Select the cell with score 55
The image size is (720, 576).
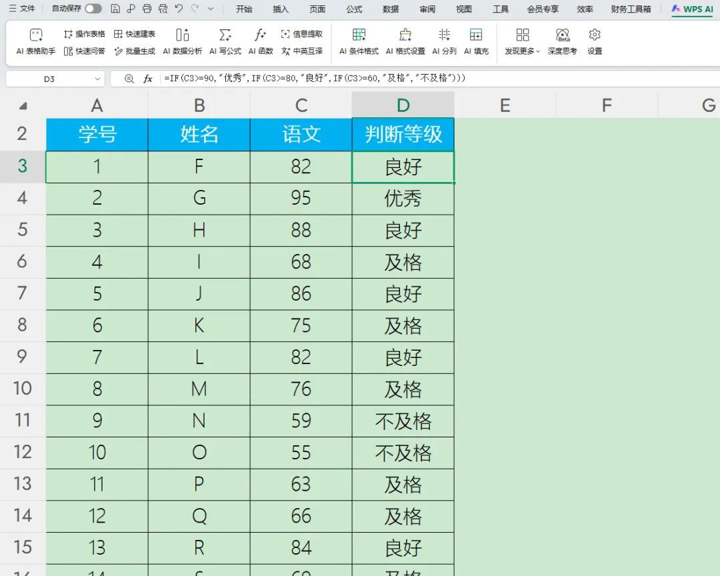coord(301,453)
